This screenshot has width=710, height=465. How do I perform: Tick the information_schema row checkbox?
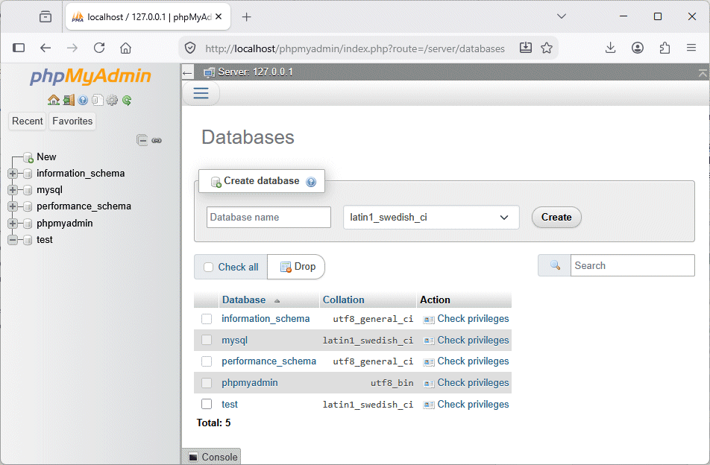[x=207, y=319]
